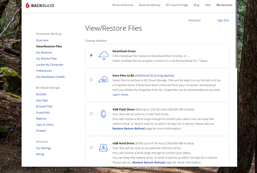Open Restore Return Refund link under USB Flash Drive
This screenshot has width=257, height=173.
coord(128,129)
